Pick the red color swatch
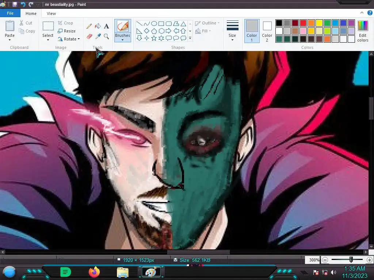The width and height of the screenshot is (374, 280). coord(303,23)
